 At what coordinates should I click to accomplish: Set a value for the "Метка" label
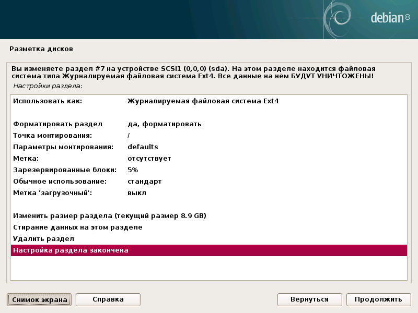pyautogui.click(x=31, y=158)
